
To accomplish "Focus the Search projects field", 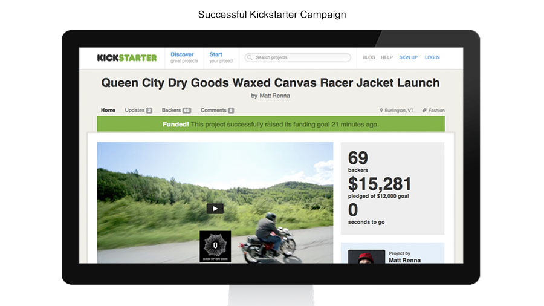I will 297,57.
